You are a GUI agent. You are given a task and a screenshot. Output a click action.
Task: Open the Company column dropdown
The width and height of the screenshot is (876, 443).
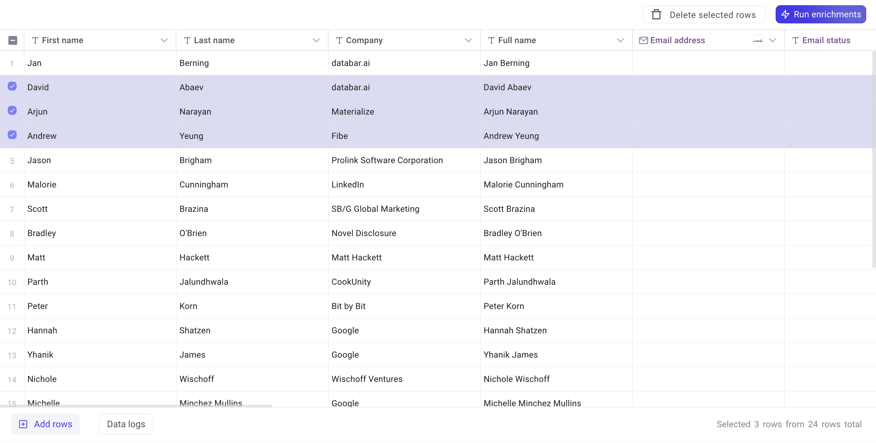[x=469, y=40]
